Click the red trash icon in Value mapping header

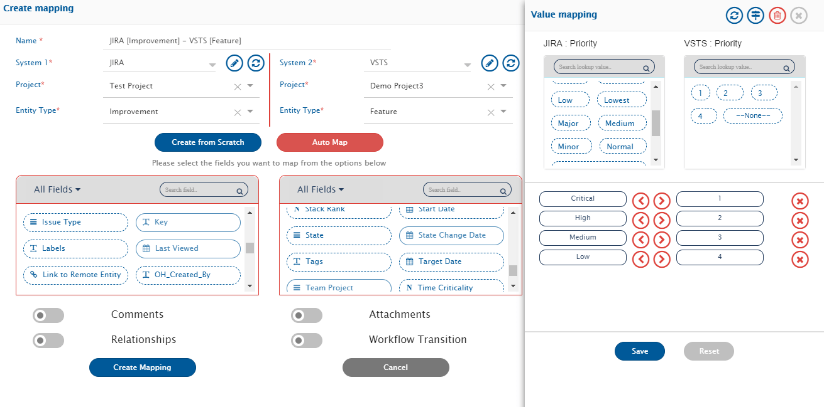pyautogui.click(x=777, y=16)
